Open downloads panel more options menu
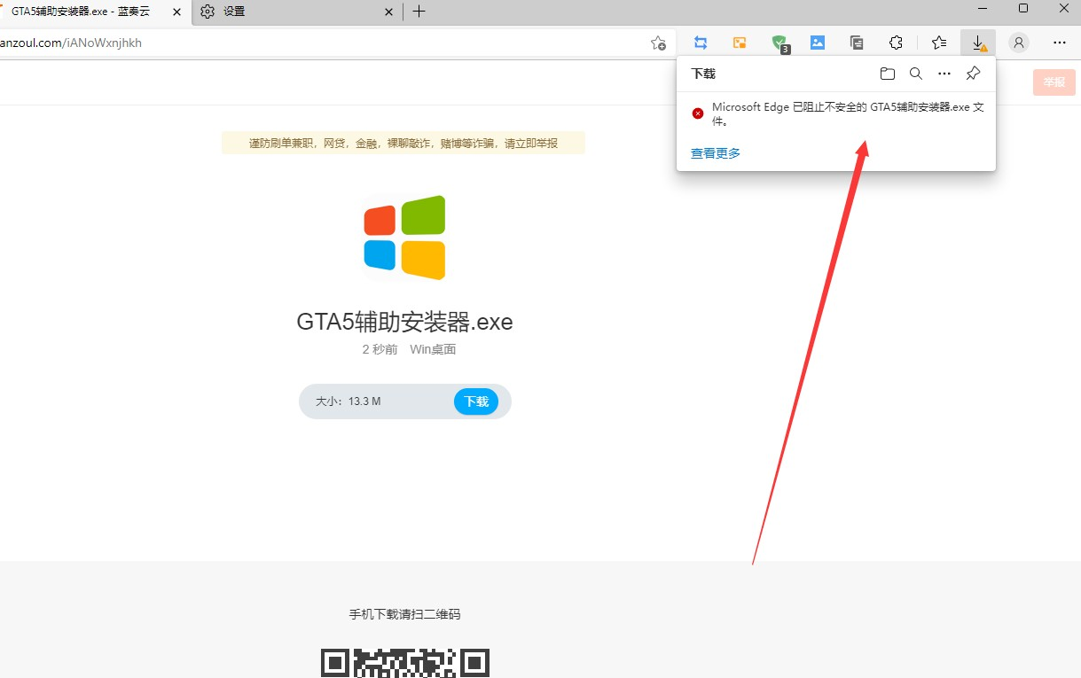1081x678 pixels. [x=944, y=74]
